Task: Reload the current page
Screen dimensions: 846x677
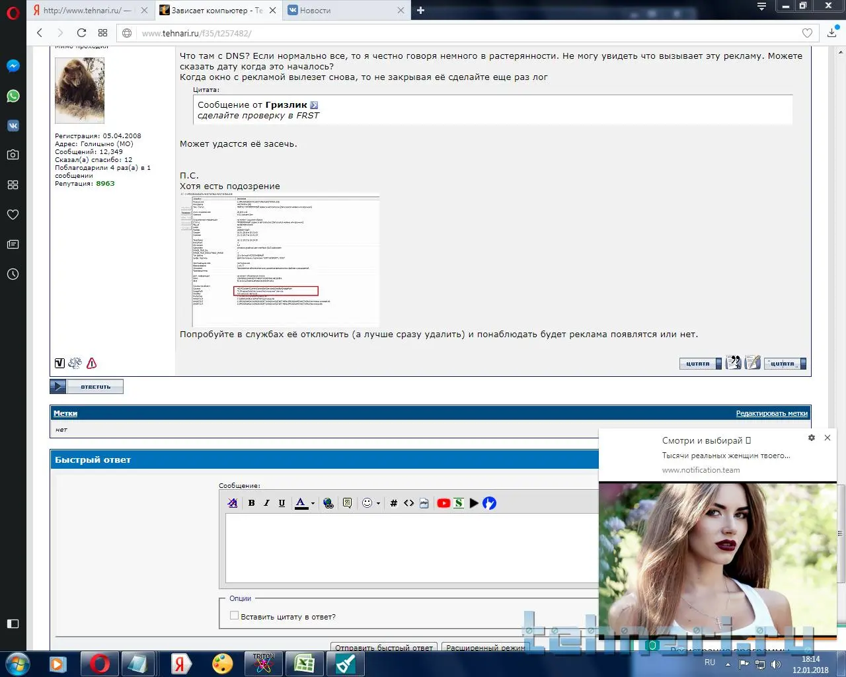Action: [x=81, y=33]
